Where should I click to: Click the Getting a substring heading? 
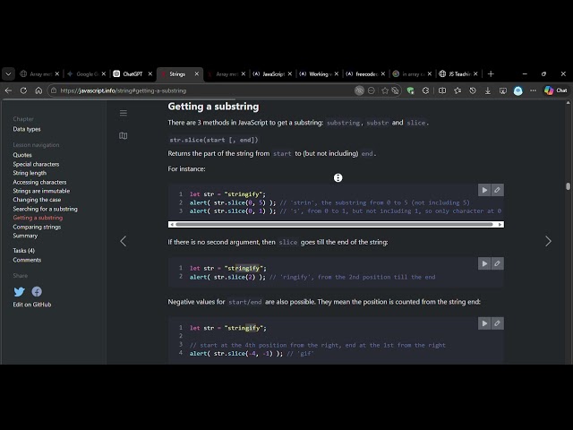(x=213, y=107)
